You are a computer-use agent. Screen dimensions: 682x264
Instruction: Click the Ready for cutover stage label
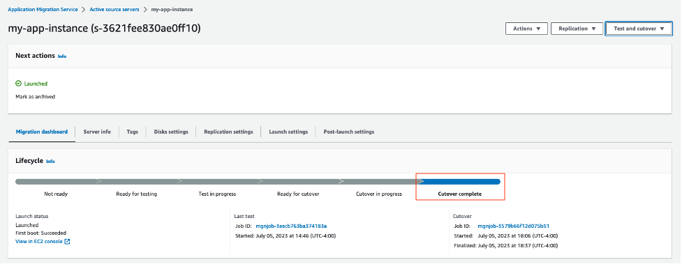pos(298,194)
